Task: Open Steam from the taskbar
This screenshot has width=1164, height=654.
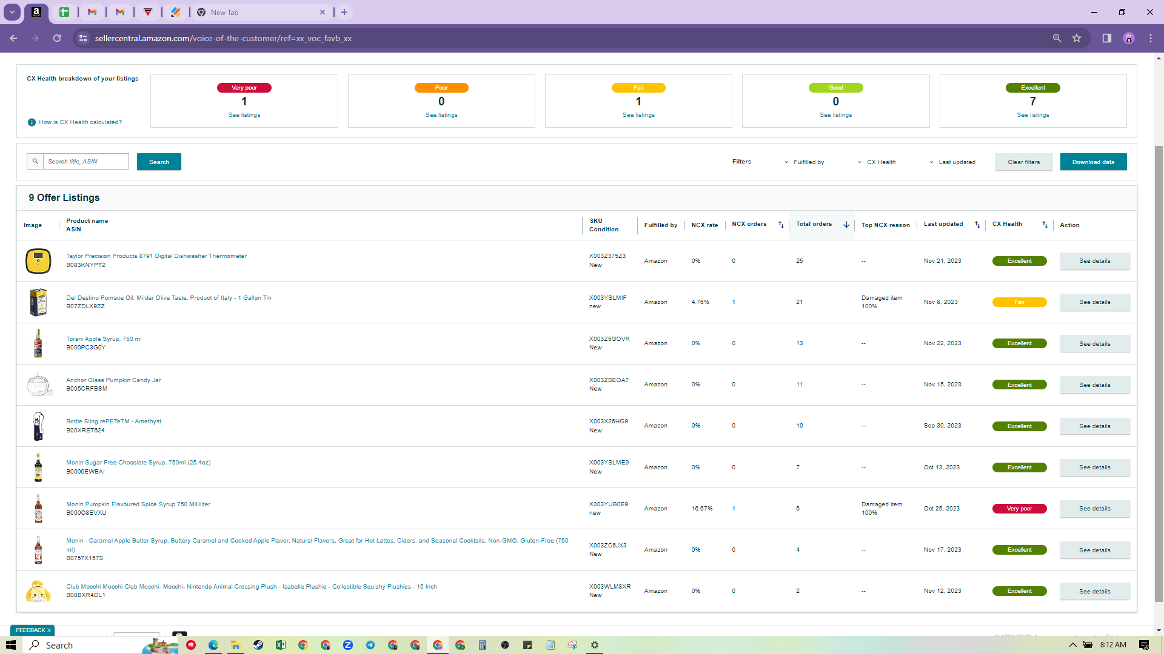Action: click(258, 645)
